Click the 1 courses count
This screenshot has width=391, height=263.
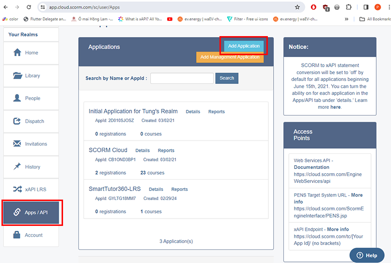point(151,212)
